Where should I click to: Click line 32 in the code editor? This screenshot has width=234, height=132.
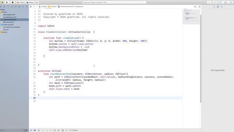106,98
